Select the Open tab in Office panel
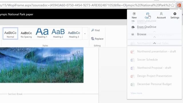This screenshot has width=183, height=103. (x=148, y=15)
